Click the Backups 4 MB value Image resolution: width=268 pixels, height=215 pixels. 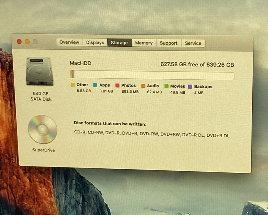tap(199, 93)
